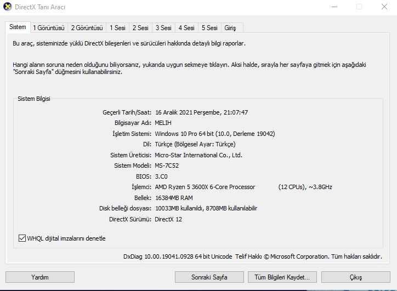Click the Bilgisayar Adı label

tap(133, 123)
